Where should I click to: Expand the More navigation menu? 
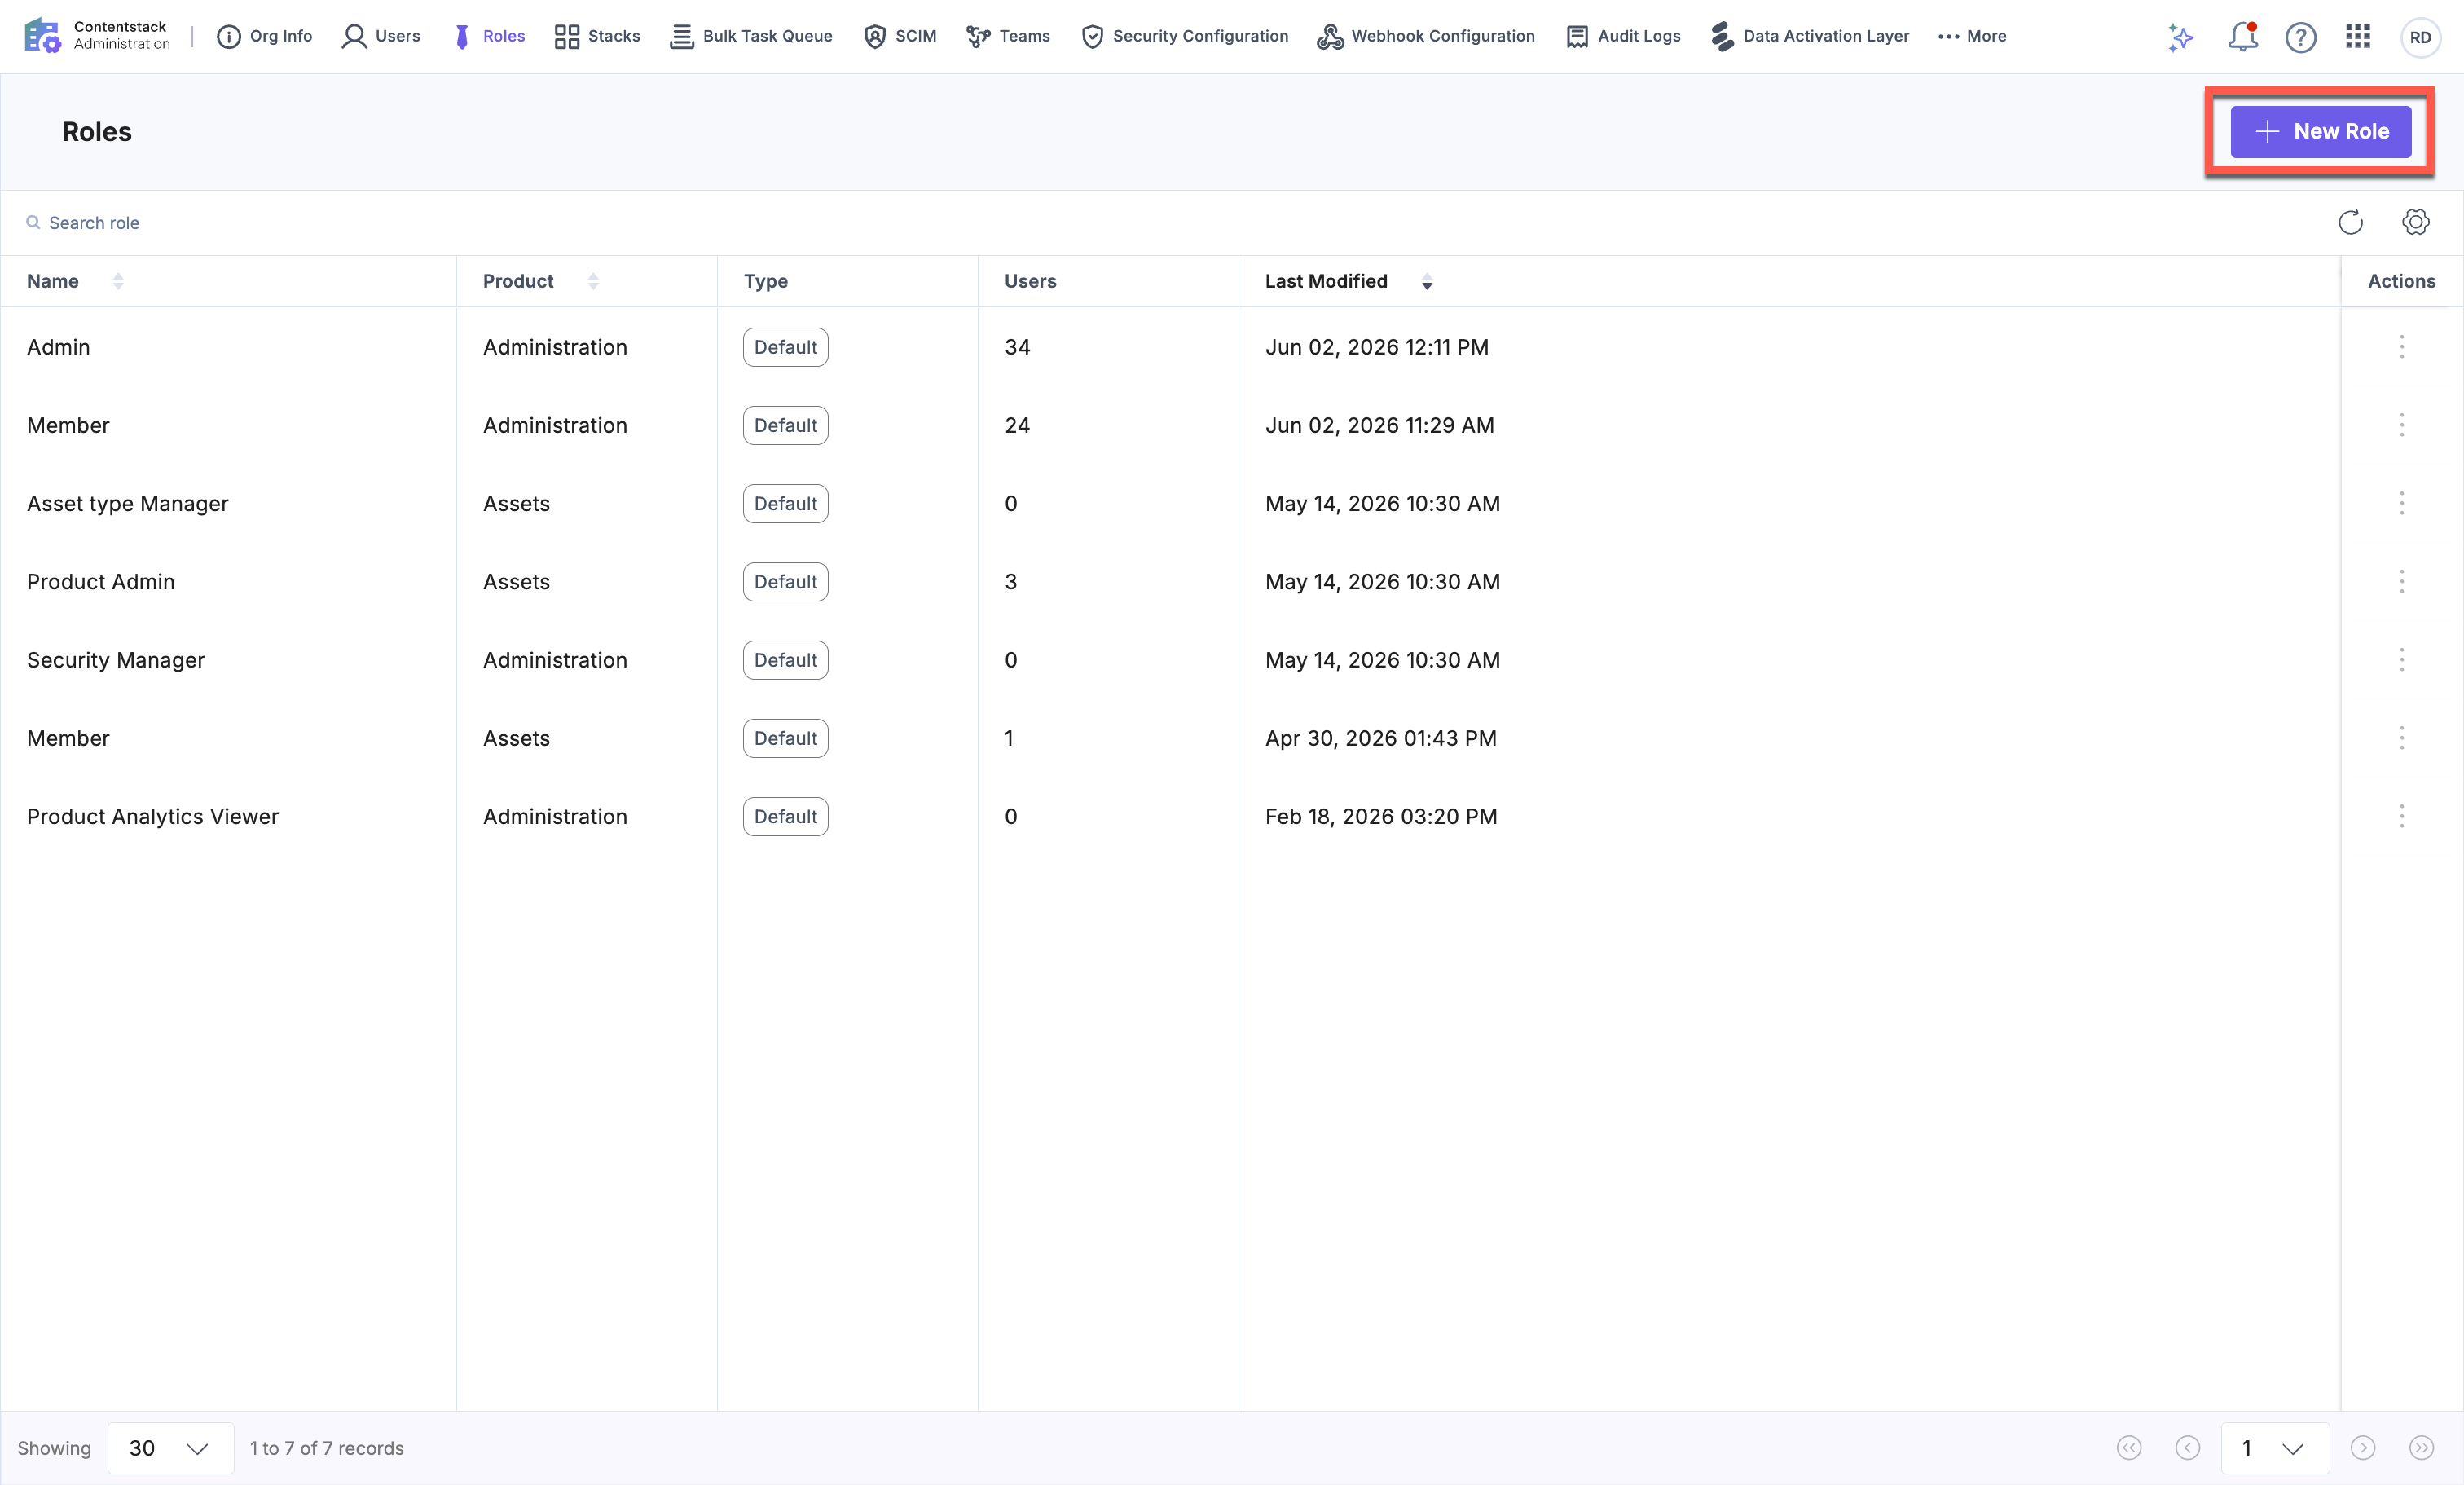[x=1972, y=37]
